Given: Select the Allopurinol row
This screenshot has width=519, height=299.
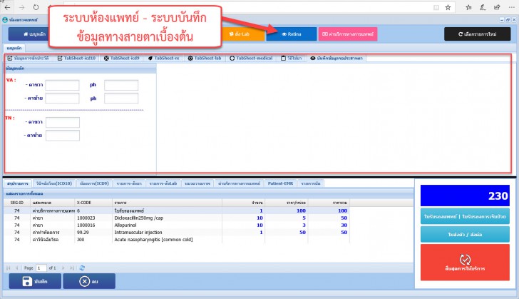Looking at the screenshot, I should (177, 225).
